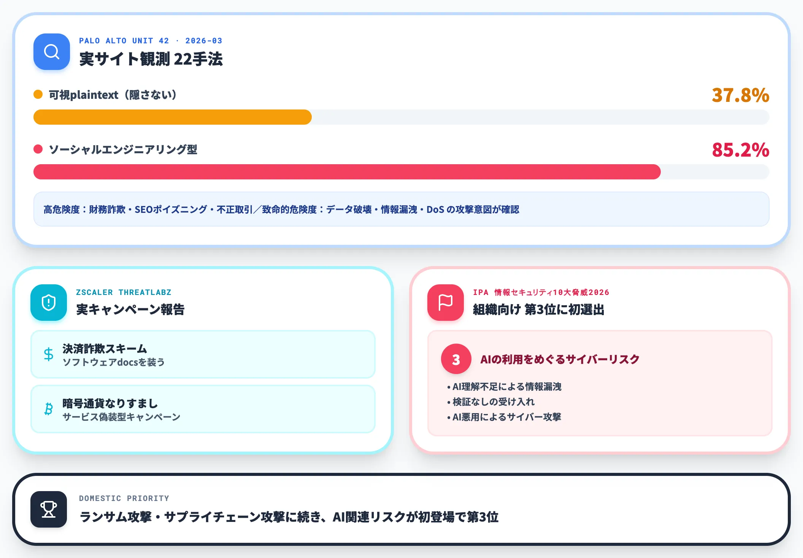Click the 高危険度 attack intent note box

401,209
